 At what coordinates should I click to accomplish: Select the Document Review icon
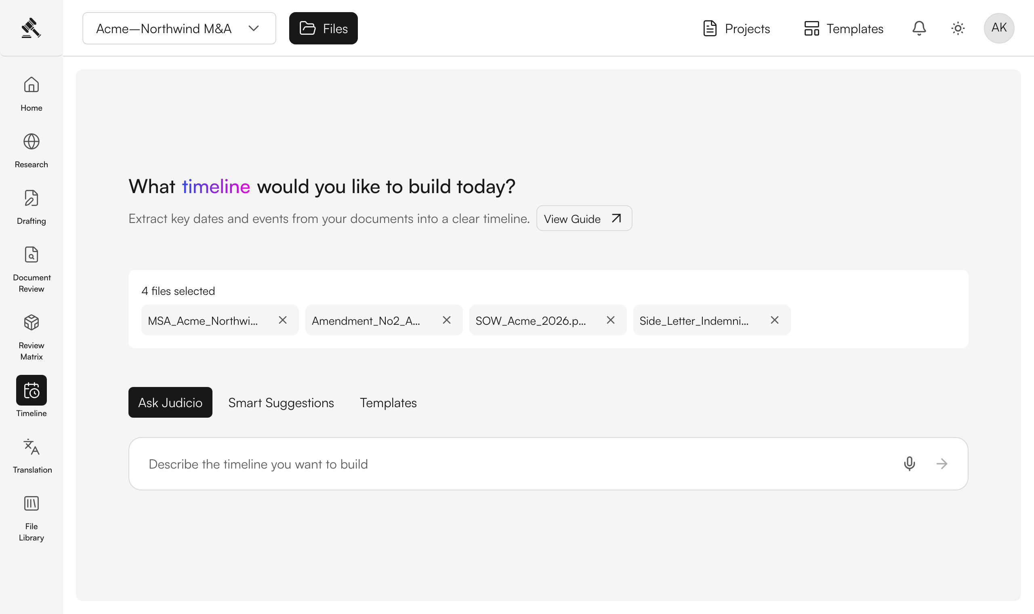[x=32, y=255]
